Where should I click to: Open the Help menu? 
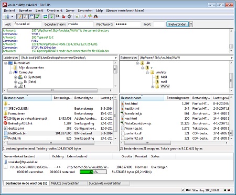click(x=100, y=10)
